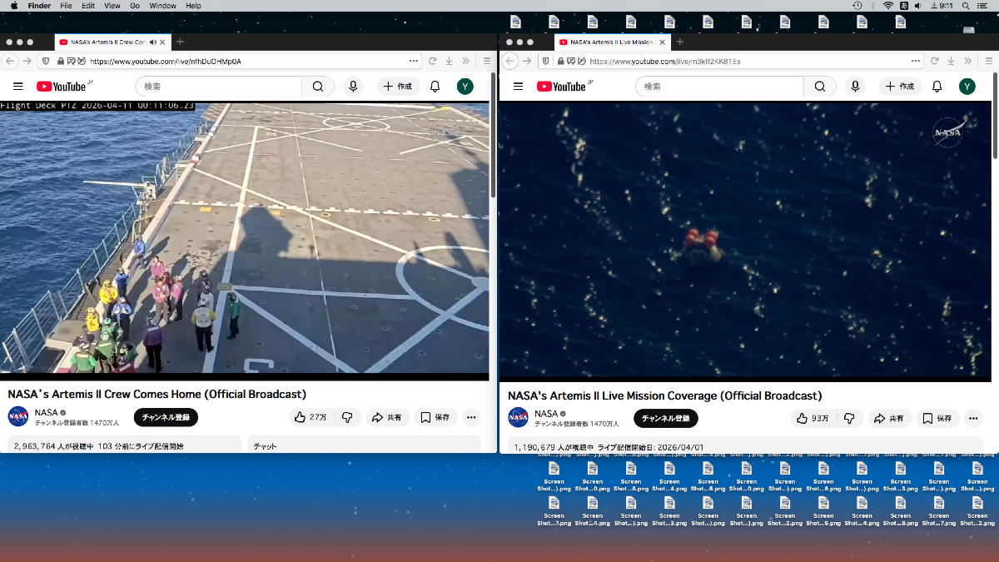Image resolution: width=999 pixels, height=562 pixels.
Task: Like the Crew Comes Home video (27万)
Action: point(311,417)
